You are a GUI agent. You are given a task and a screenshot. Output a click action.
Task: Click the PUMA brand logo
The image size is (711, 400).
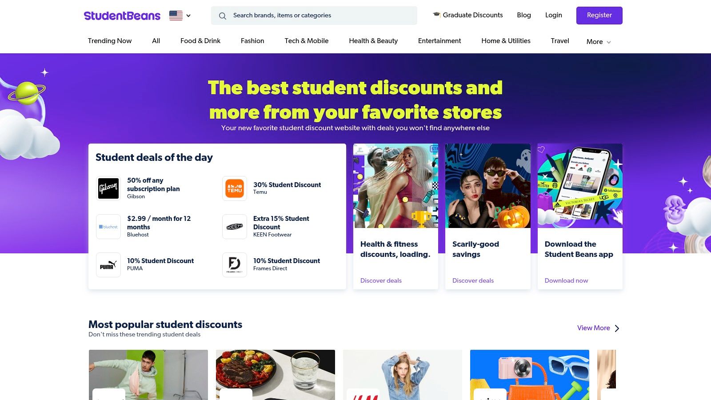108,265
